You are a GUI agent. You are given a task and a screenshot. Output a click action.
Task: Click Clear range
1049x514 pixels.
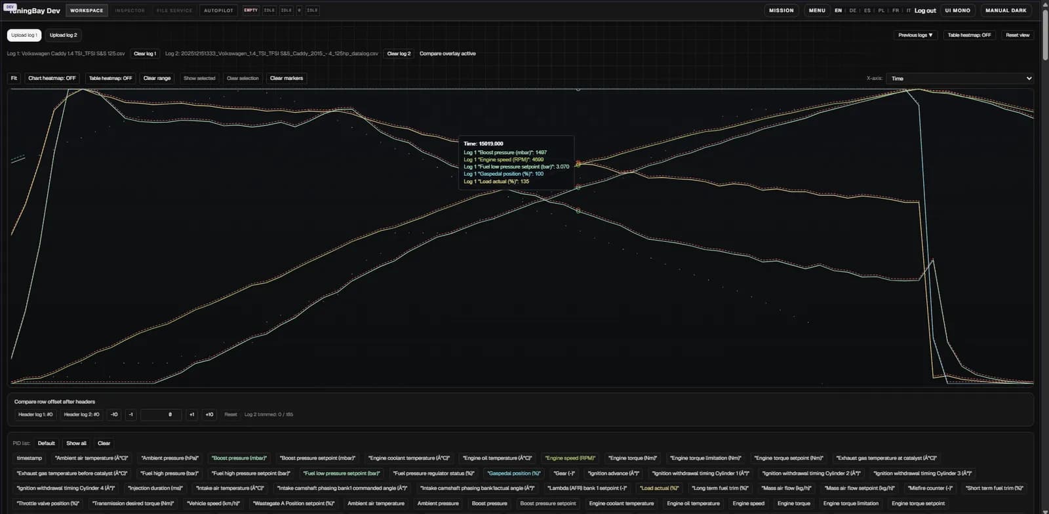(x=157, y=78)
